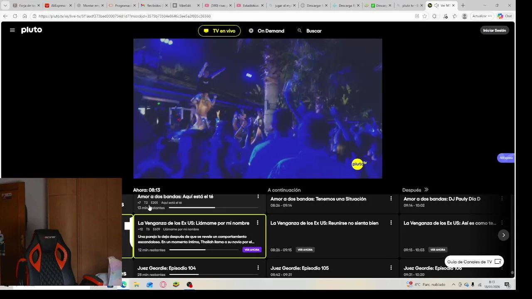This screenshot has height=299, width=532.
Task: Open Buscar search
Action: (x=309, y=31)
